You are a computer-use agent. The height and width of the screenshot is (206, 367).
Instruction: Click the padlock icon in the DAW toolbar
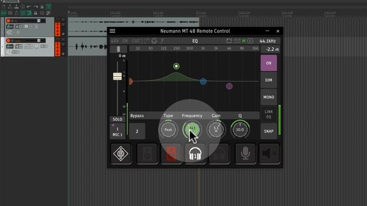click(x=36, y=13)
